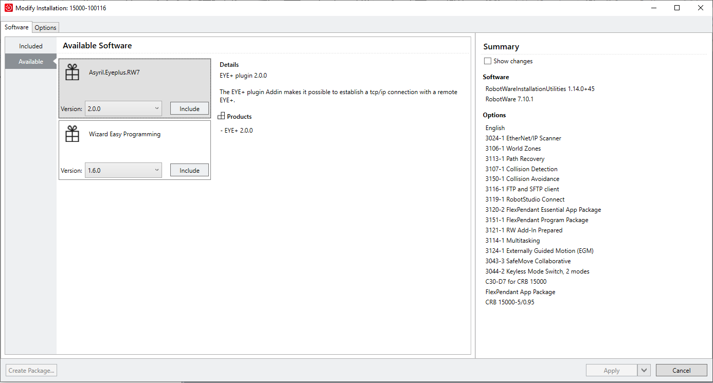Click the Asyril.Eyeplus.RW7 gift package icon

[x=73, y=72]
